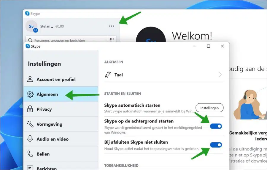Image resolution: width=267 pixels, height=170 pixels.
Task: Open the dial pad grid icon next to search
Action: click(112, 40)
